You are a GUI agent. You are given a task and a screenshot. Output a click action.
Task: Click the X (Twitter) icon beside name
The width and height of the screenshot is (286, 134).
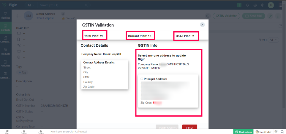click(x=63, y=14)
